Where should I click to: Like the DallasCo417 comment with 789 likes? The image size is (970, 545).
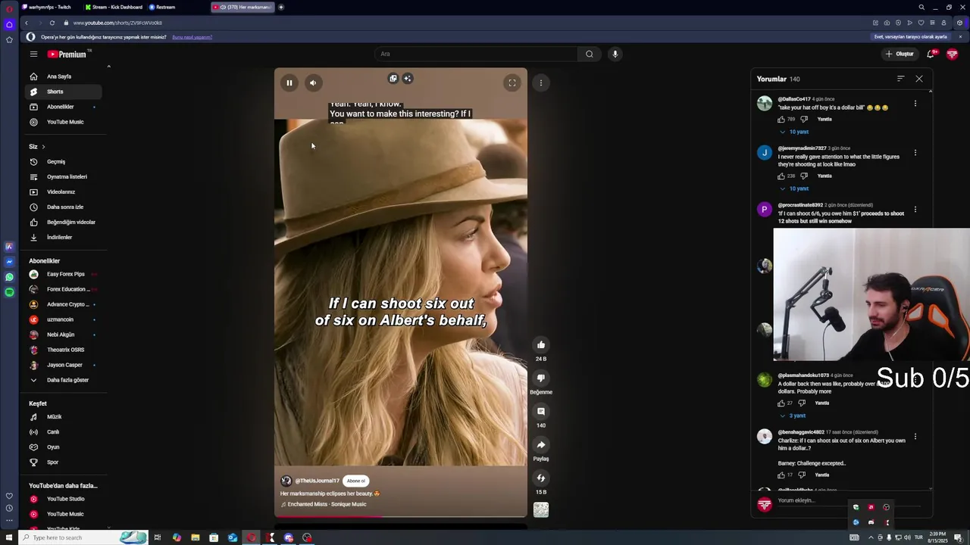point(781,119)
